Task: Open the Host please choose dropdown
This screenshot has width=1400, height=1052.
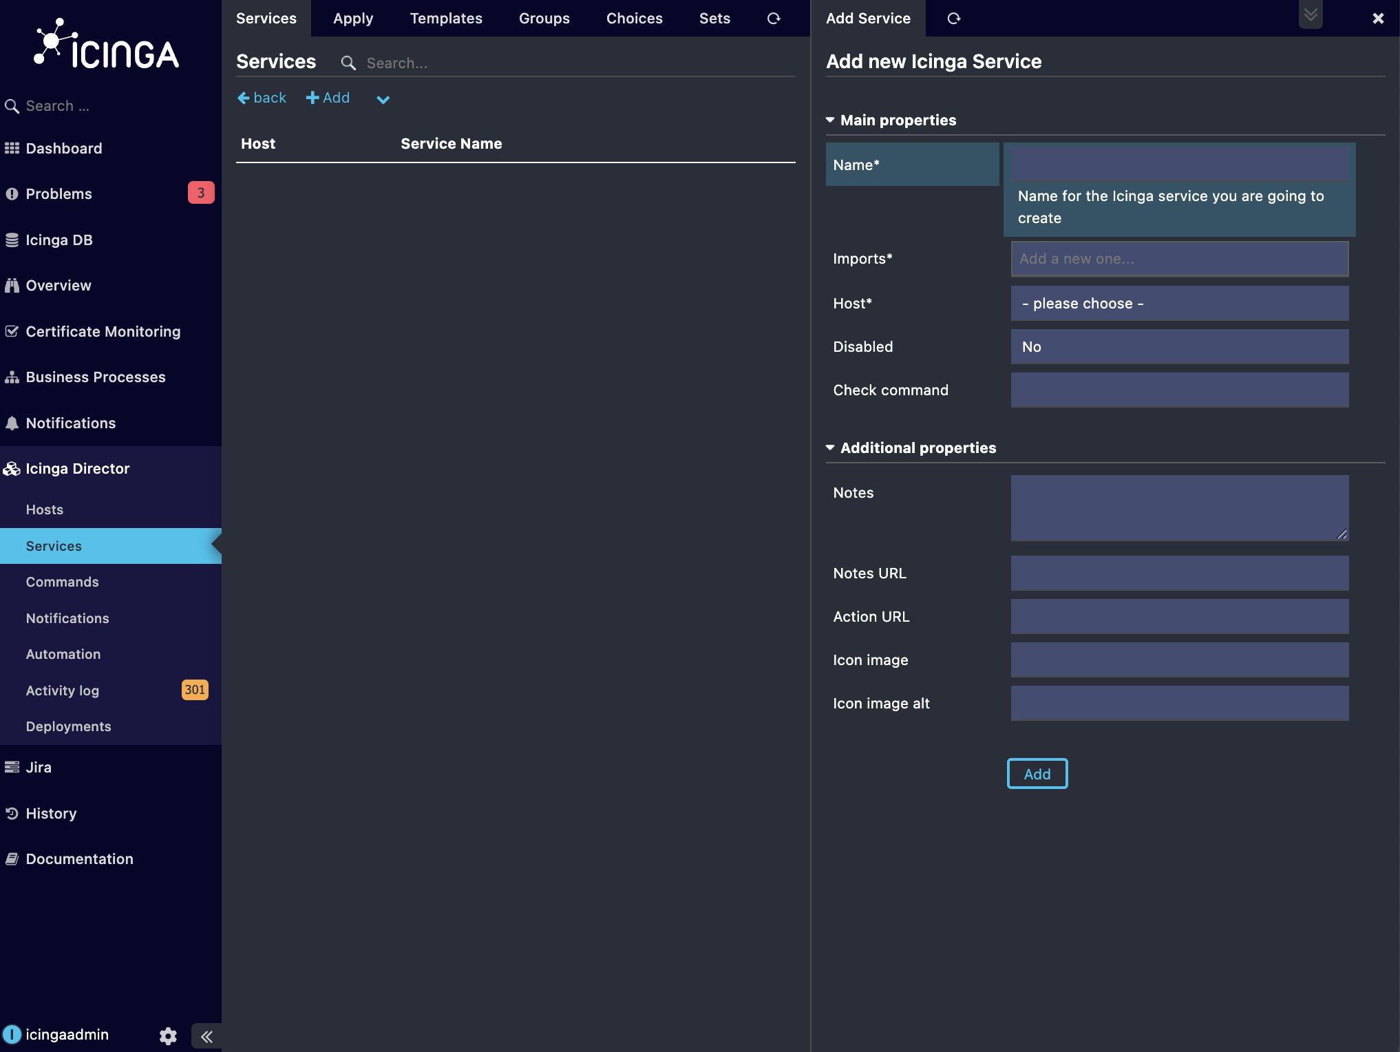Action: (x=1180, y=304)
